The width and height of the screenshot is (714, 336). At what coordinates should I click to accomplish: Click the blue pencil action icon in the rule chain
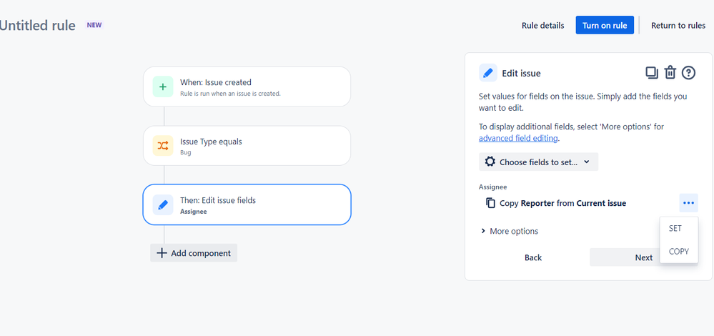[163, 205]
